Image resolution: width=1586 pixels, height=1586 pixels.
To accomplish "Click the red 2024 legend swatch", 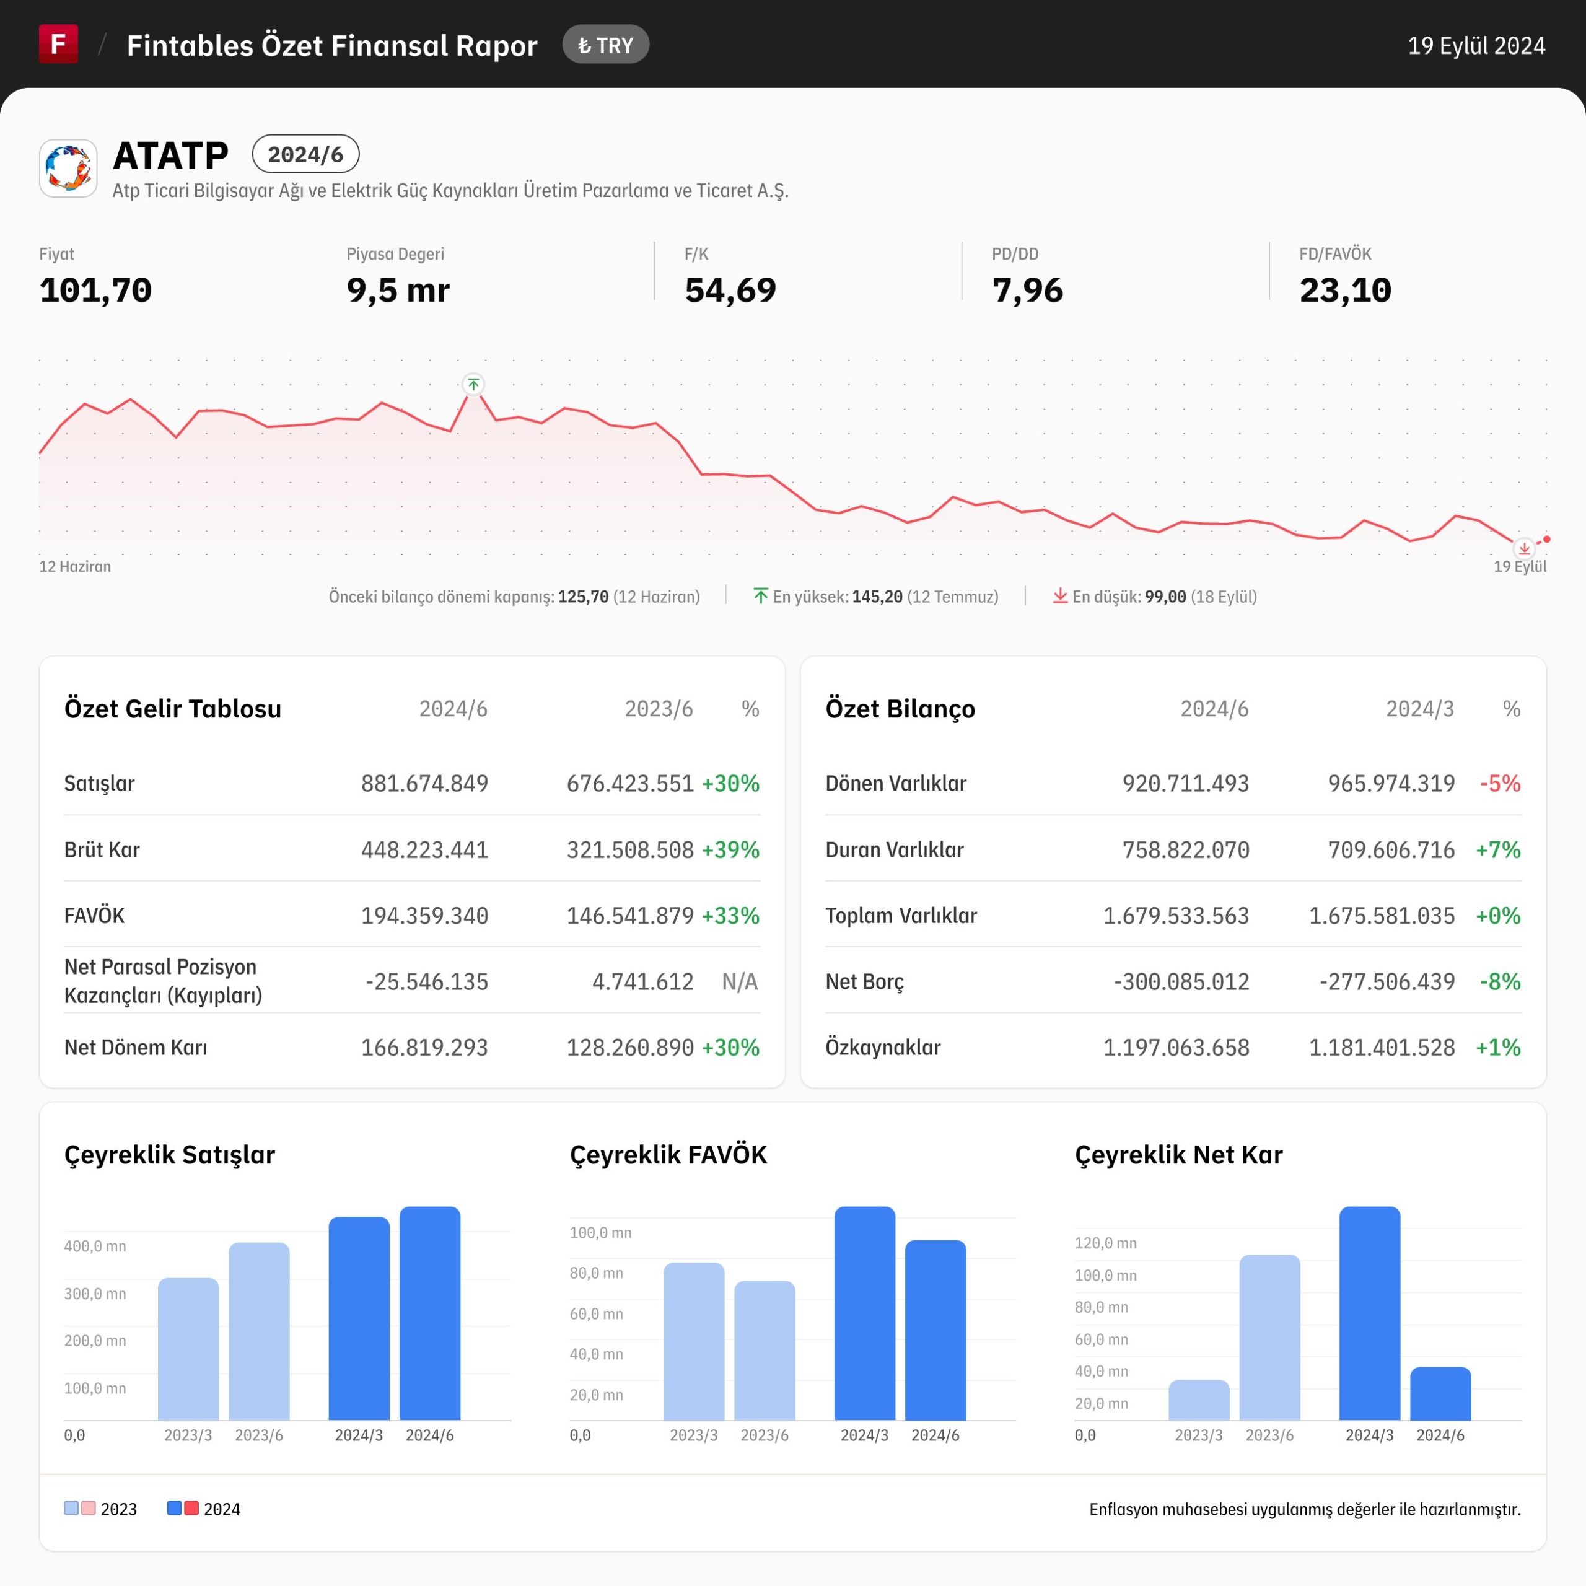I will [x=191, y=1508].
